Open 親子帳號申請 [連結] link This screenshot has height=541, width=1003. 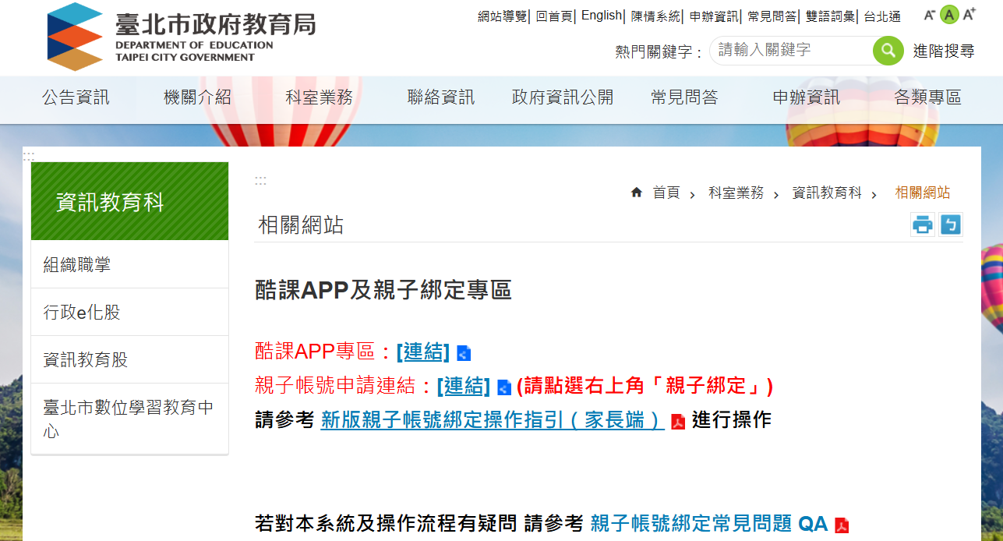tap(464, 386)
